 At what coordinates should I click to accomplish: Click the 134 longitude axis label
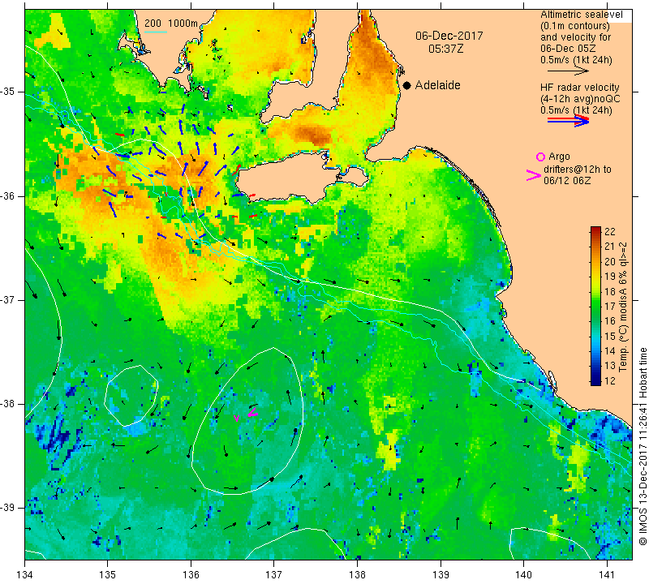coord(25,574)
